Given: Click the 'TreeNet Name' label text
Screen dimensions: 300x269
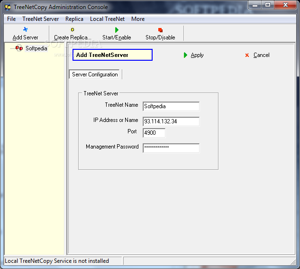Looking at the screenshot, I should click(121, 105).
